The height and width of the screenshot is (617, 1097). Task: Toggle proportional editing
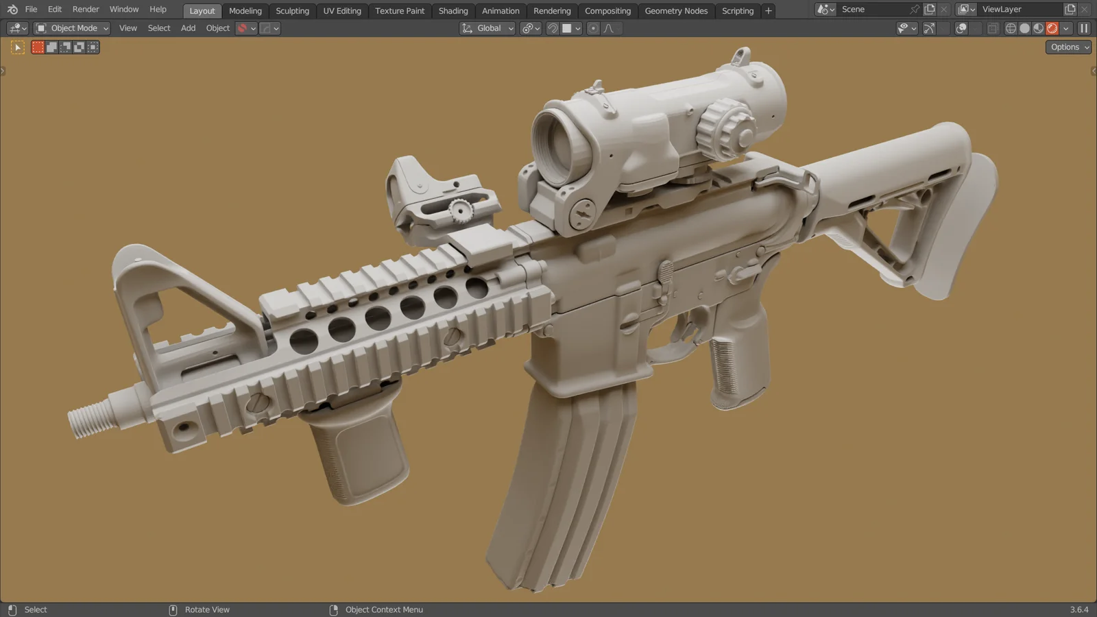pos(592,28)
